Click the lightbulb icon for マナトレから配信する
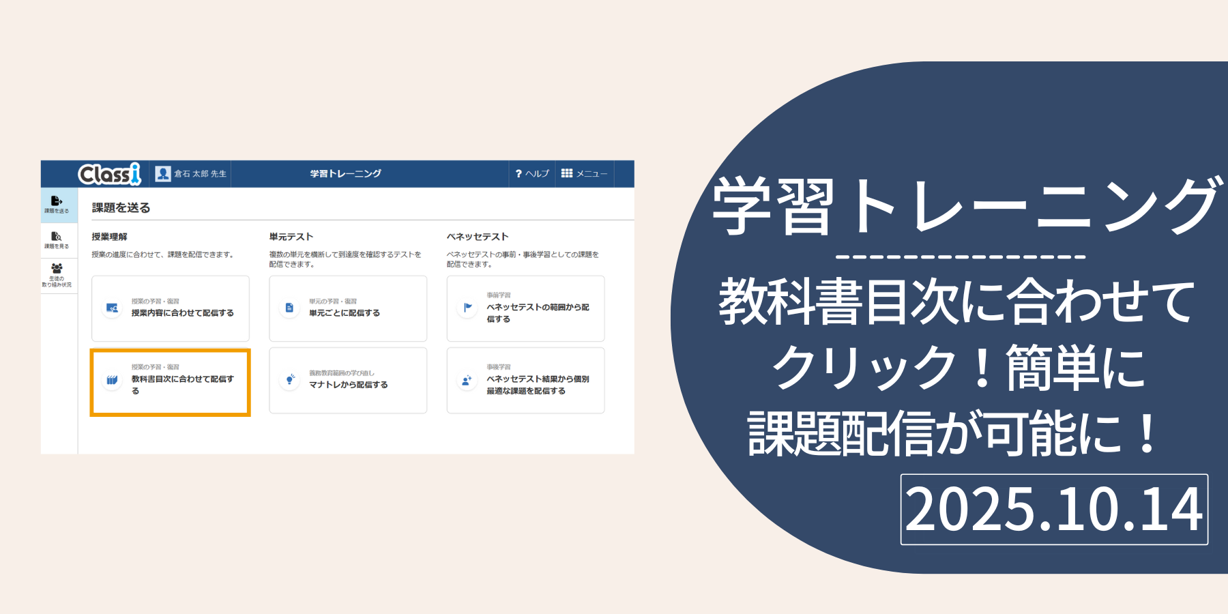 (290, 380)
